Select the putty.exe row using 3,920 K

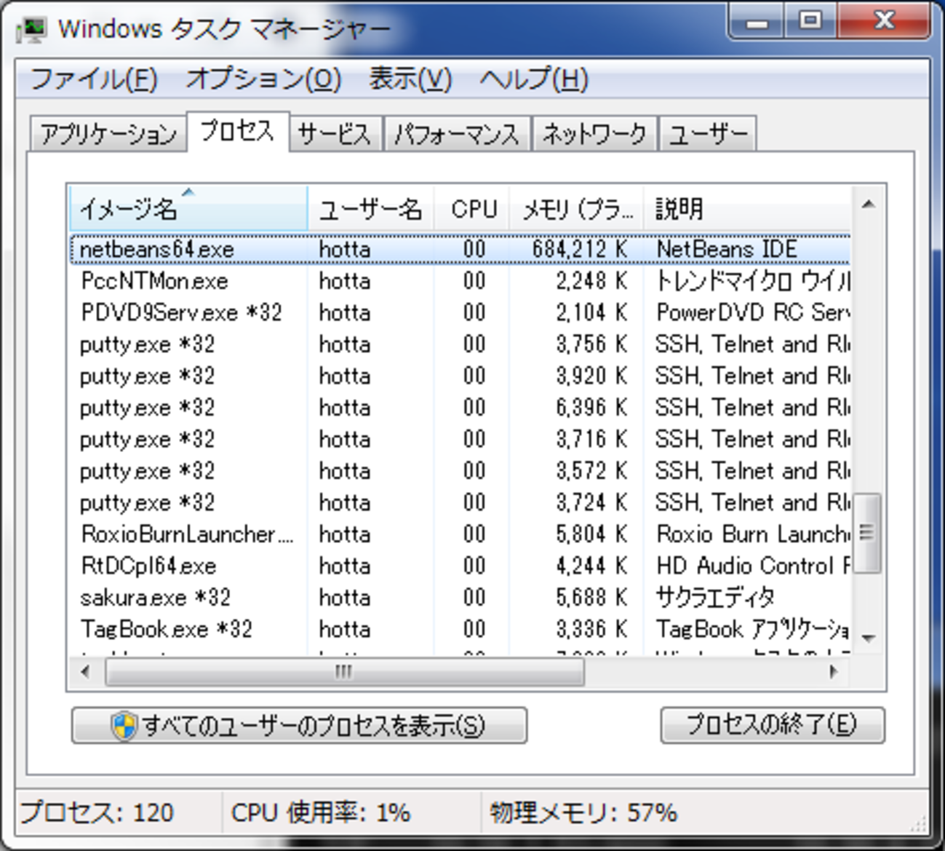click(x=460, y=376)
